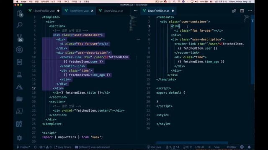The image size is (268, 150).
Task: Click the unsaved dot on the left UserProfile.vue tab
Action: tap(59, 11)
